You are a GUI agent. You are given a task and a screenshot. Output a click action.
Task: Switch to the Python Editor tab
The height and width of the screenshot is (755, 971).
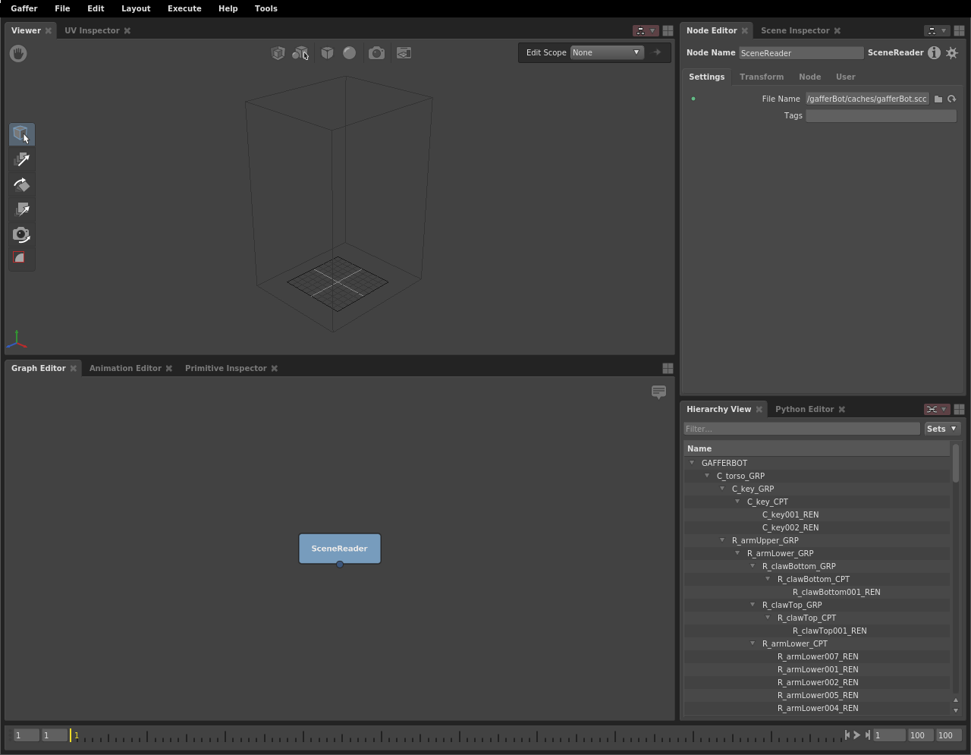[x=804, y=409]
